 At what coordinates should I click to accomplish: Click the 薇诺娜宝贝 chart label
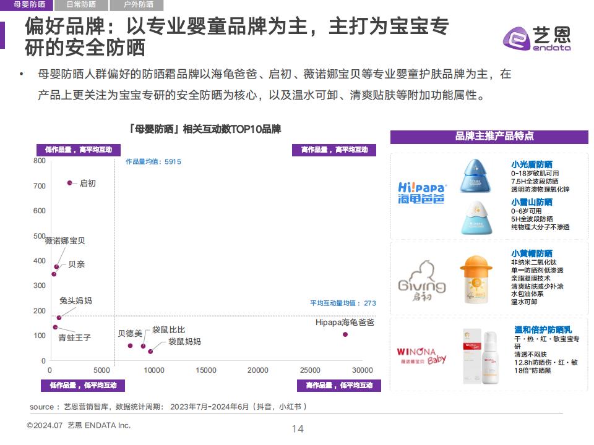pos(65,240)
